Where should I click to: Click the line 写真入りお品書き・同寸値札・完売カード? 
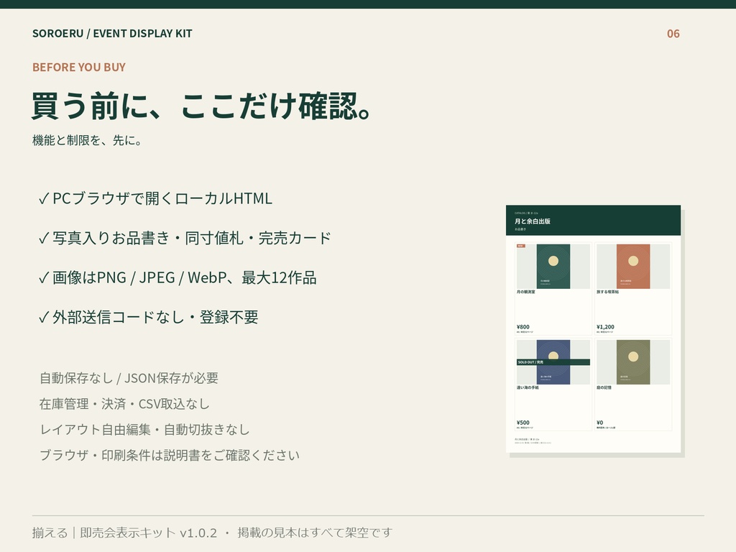click(192, 238)
